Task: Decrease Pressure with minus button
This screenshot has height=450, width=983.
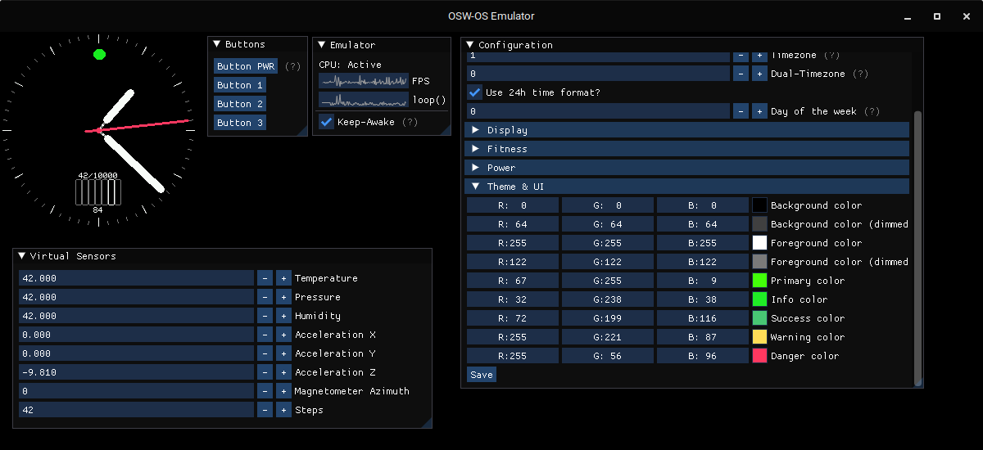Action: click(265, 297)
